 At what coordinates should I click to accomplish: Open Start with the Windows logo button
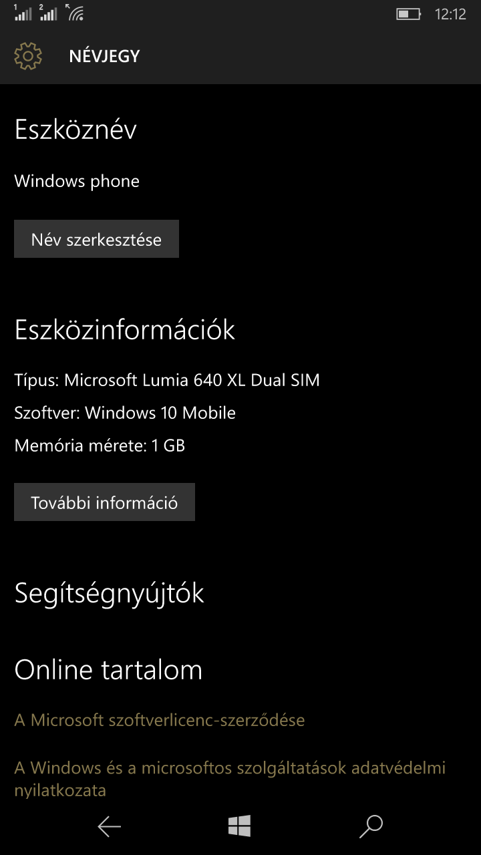[x=239, y=826]
